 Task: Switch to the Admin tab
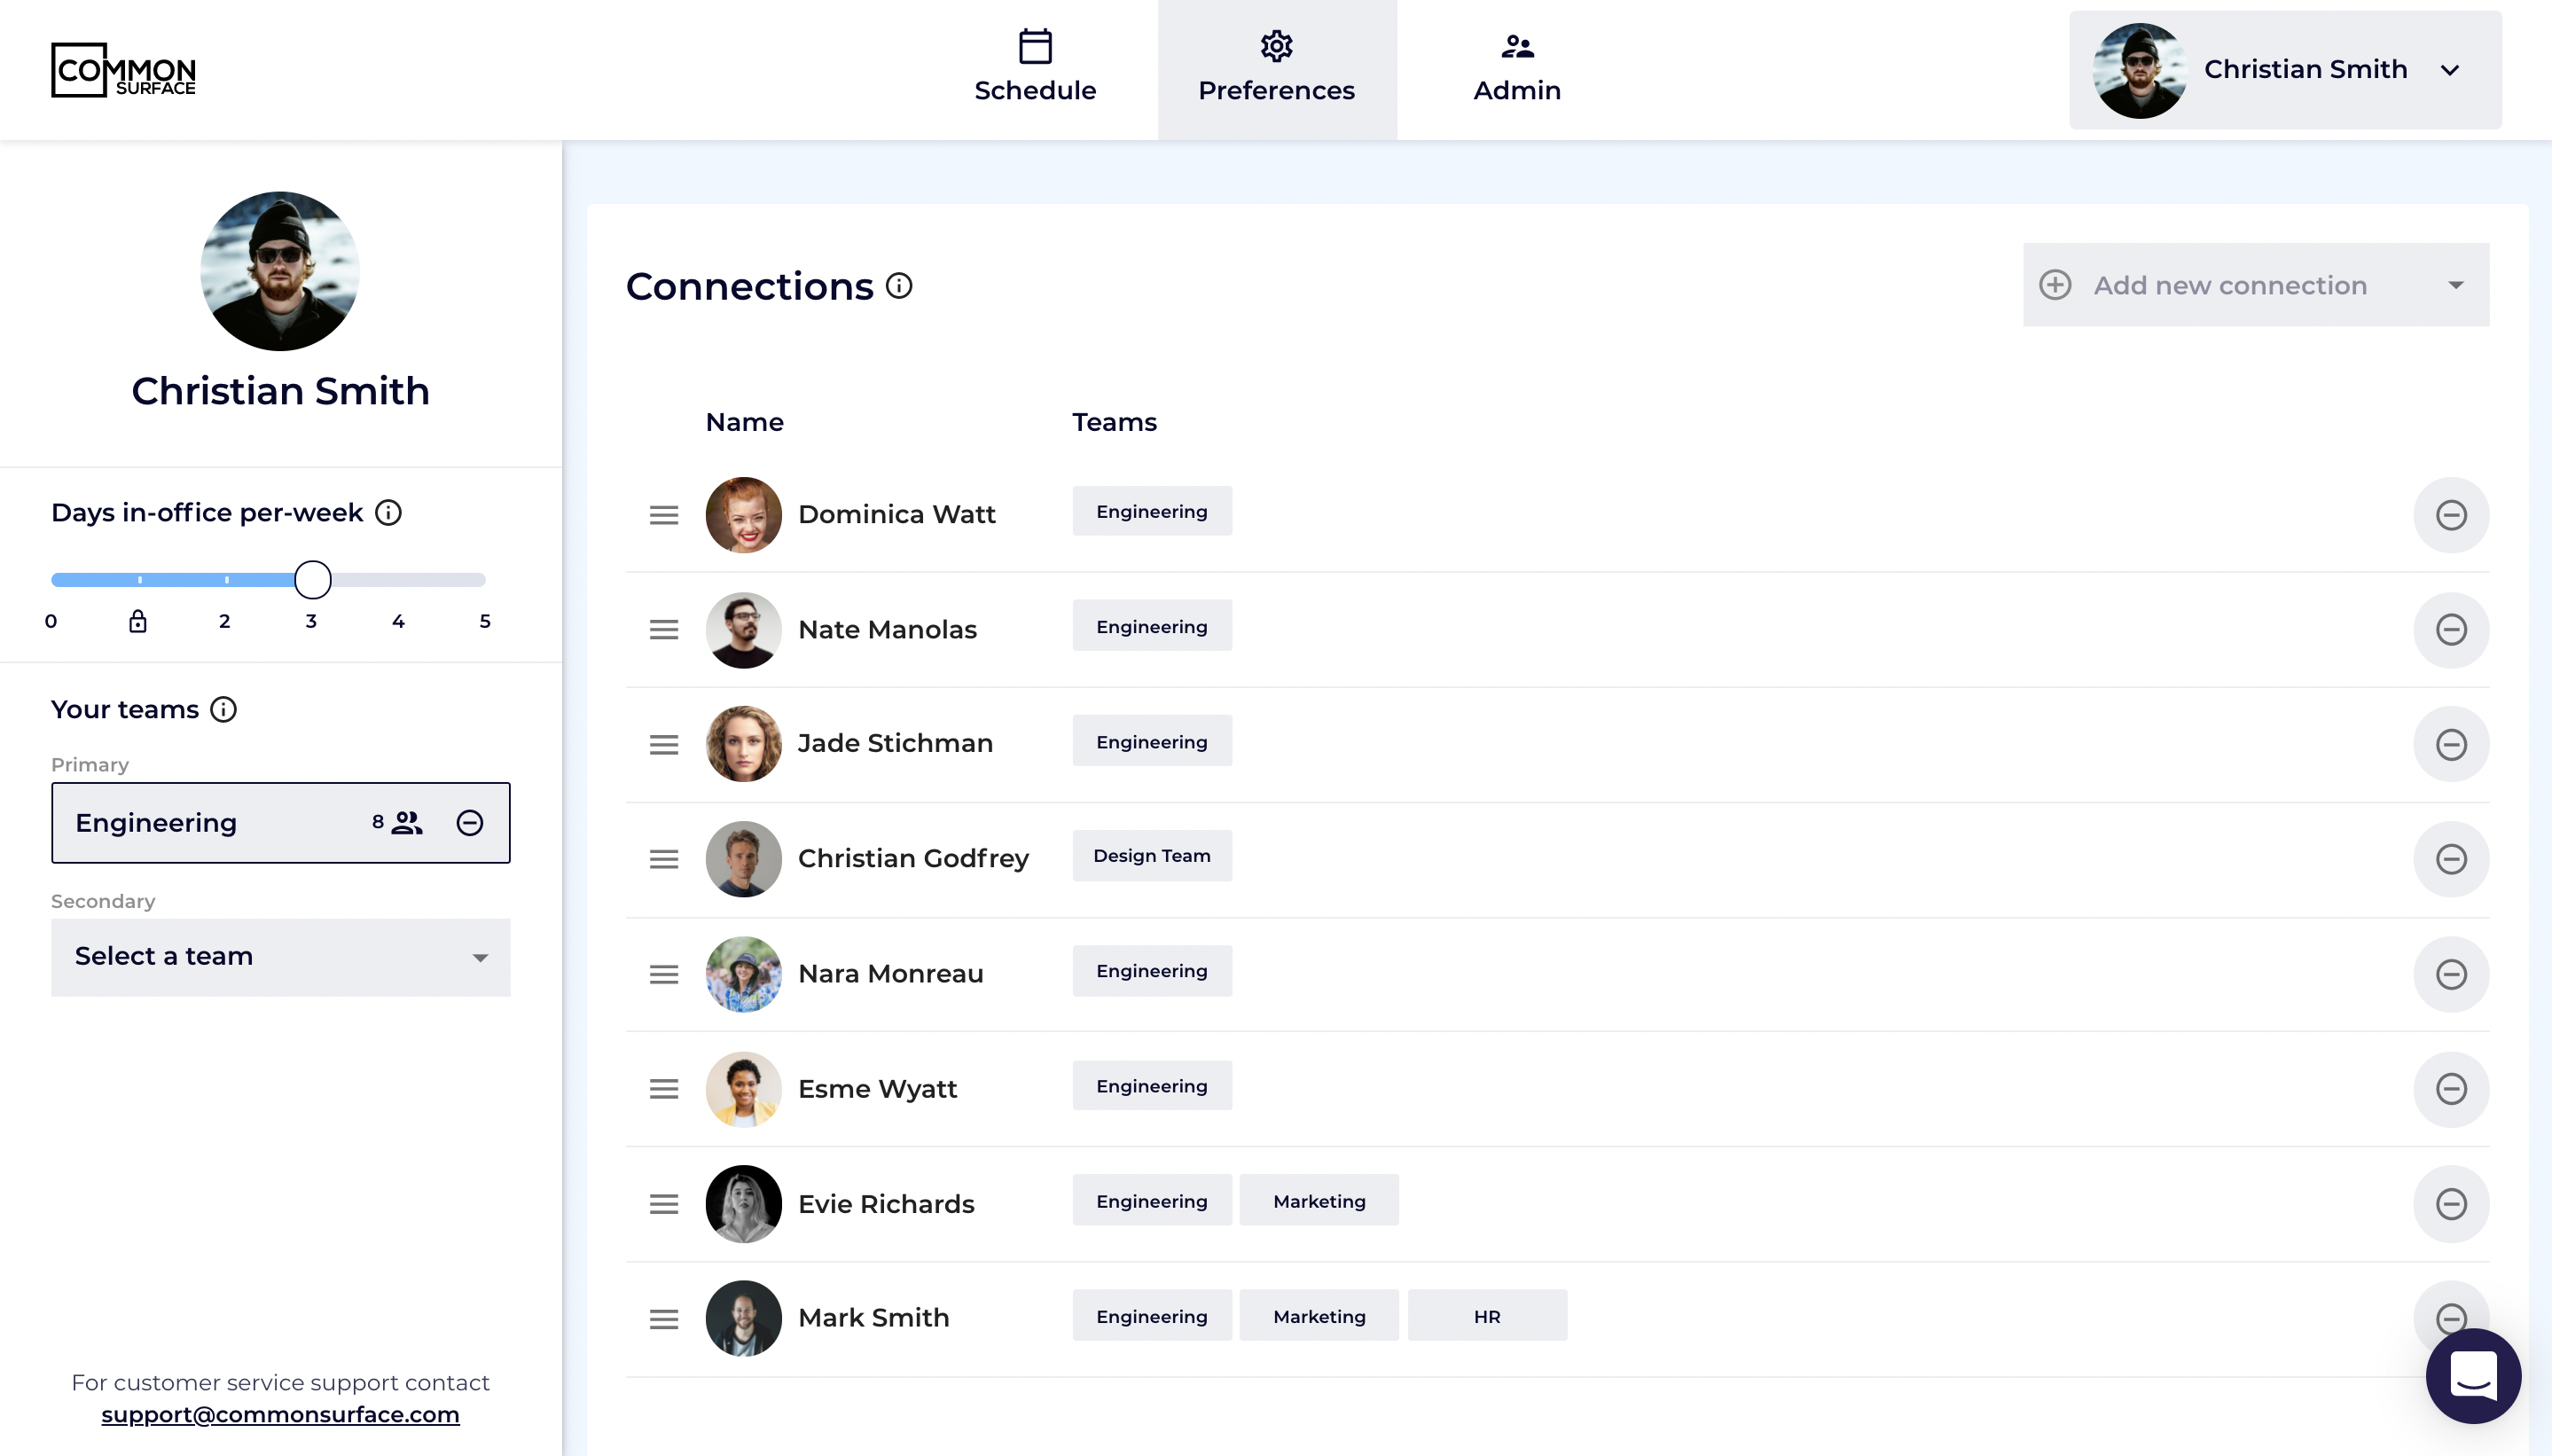[x=1516, y=68]
